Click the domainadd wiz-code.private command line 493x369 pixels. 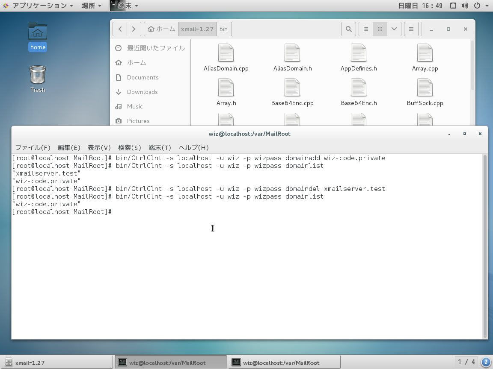pyautogui.click(x=199, y=158)
